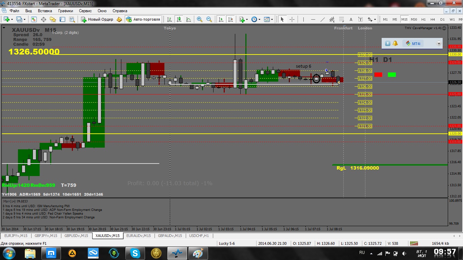Image resolution: width=463 pixels, height=260 pixels.
Task: Select the horizontal line drawing tool
Action: click(313, 19)
